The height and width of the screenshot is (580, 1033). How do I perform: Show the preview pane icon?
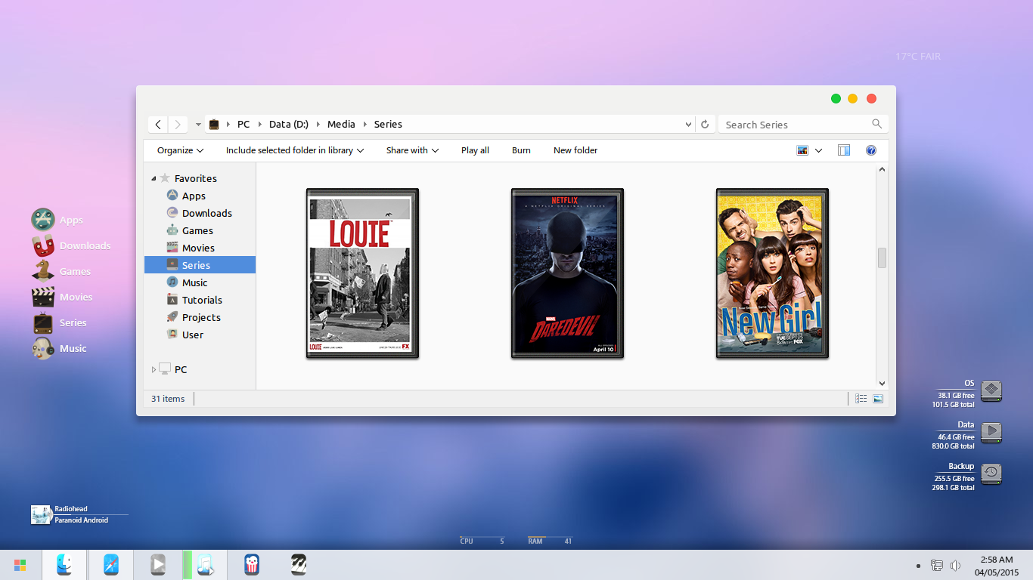[844, 150]
